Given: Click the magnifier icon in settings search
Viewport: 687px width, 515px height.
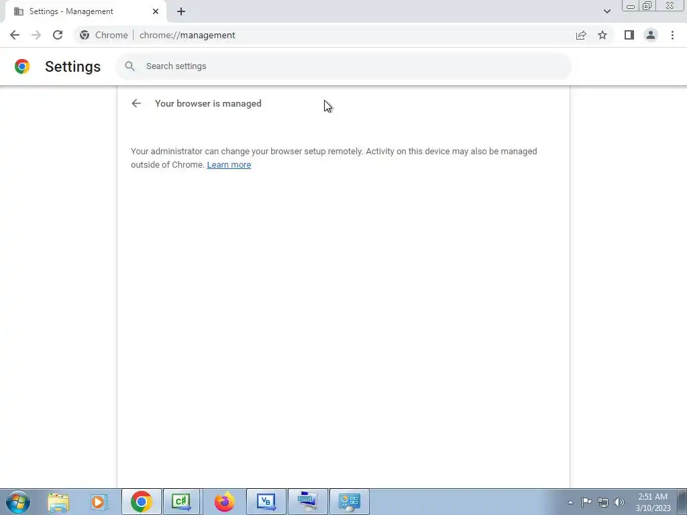Looking at the screenshot, I should tap(129, 66).
